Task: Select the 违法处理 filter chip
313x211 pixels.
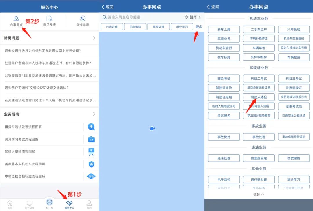Action: [x=112, y=27]
